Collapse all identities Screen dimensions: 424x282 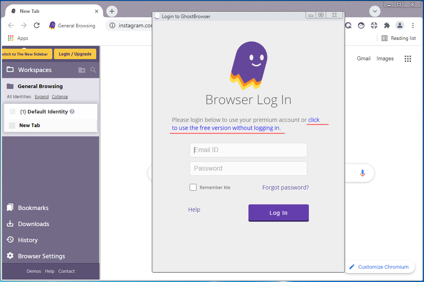[x=60, y=97]
